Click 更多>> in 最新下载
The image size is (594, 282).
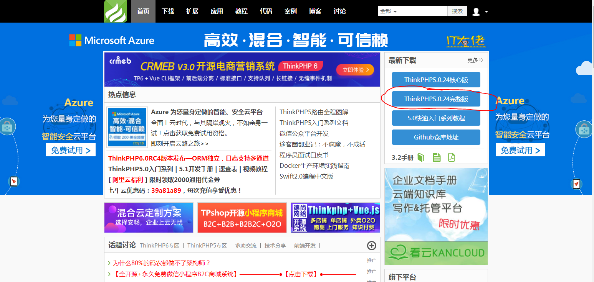coord(475,60)
